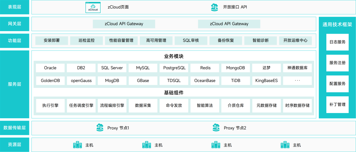Screen dimensions: 356x152
Task: Open the 配置服务 framework box
Action: pyautogui.click(x=338, y=84)
